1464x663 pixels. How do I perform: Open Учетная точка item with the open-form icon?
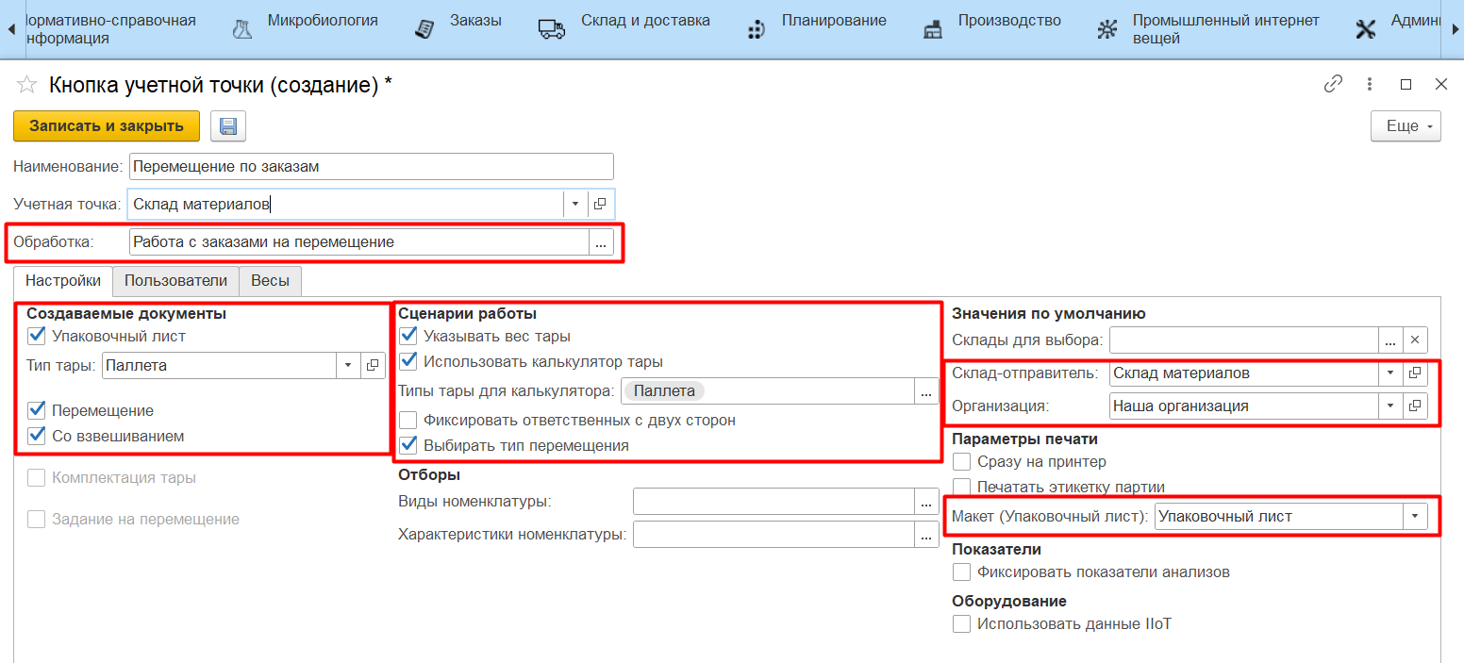[x=600, y=204]
